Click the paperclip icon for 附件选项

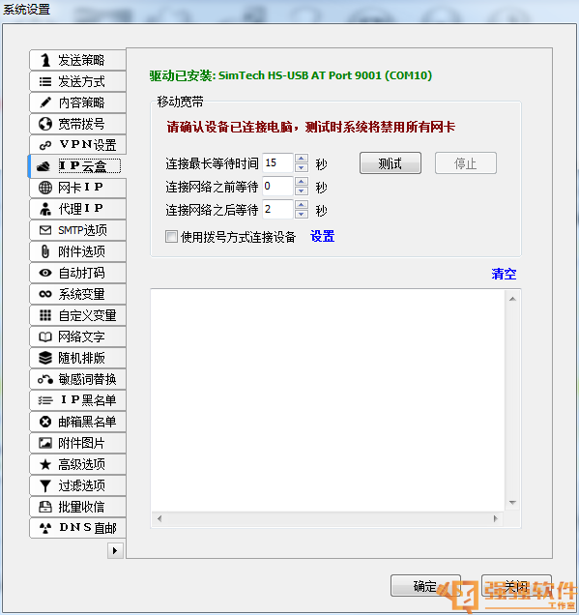(x=45, y=251)
